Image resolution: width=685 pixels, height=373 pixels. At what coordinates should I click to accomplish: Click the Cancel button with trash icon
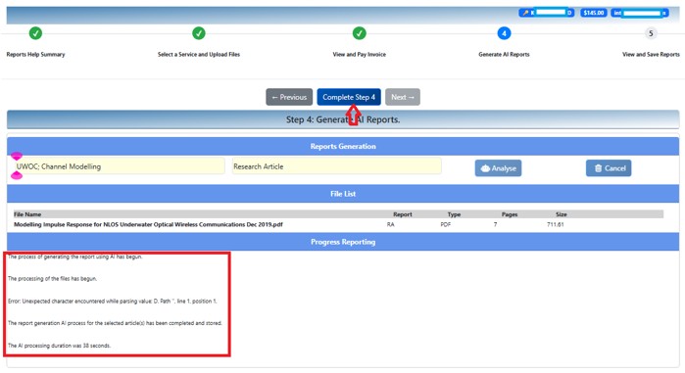[x=609, y=168]
